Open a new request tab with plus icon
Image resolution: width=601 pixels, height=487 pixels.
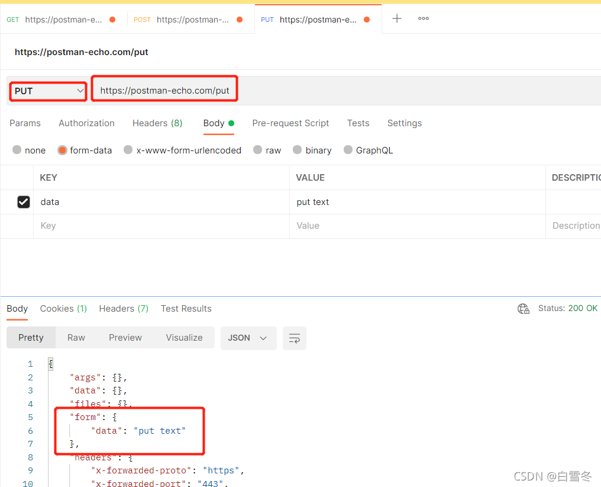(397, 18)
